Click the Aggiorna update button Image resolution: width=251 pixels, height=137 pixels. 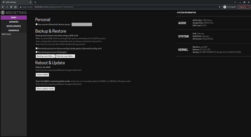[244, 7]
